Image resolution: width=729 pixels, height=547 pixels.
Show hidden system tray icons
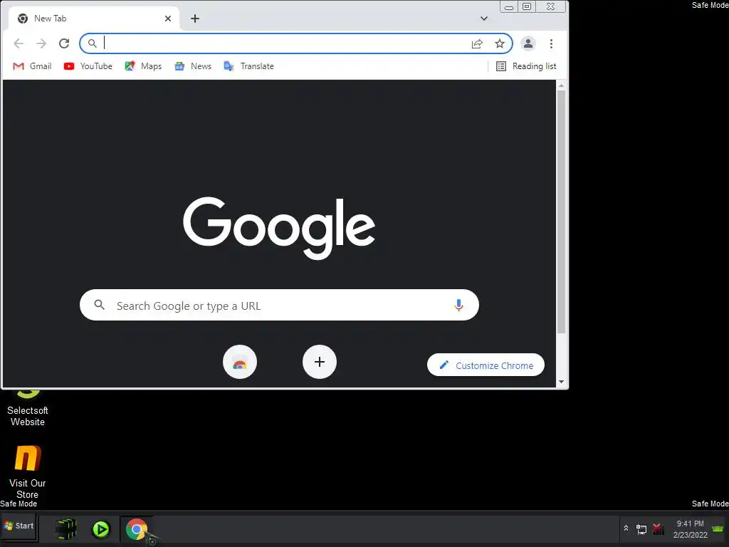(626, 528)
